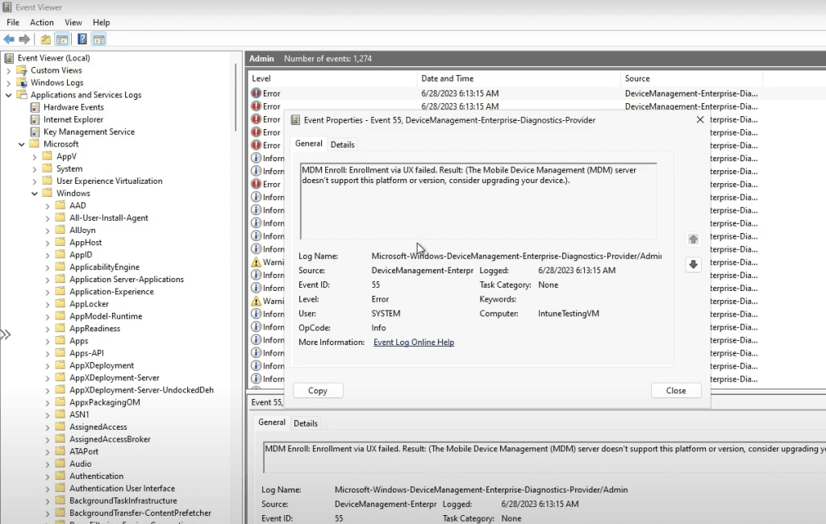Viewport: 826px width, 524px height.
Task: Toggle Show/Hide Console Tree toolbar icon
Action: click(x=62, y=40)
